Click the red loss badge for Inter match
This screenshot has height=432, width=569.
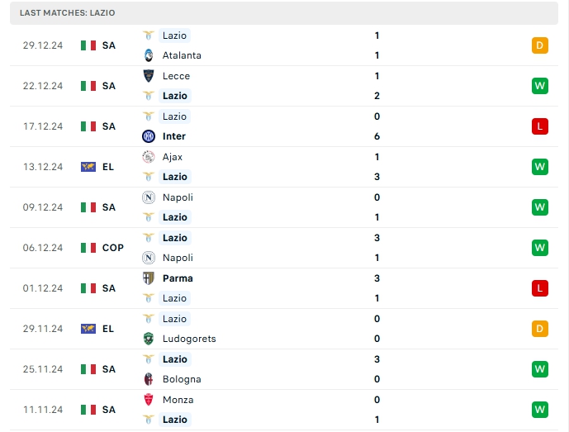tap(540, 126)
